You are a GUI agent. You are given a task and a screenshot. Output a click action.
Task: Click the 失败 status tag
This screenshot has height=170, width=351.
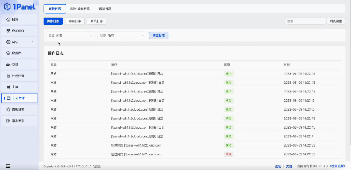pyautogui.click(x=228, y=154)
